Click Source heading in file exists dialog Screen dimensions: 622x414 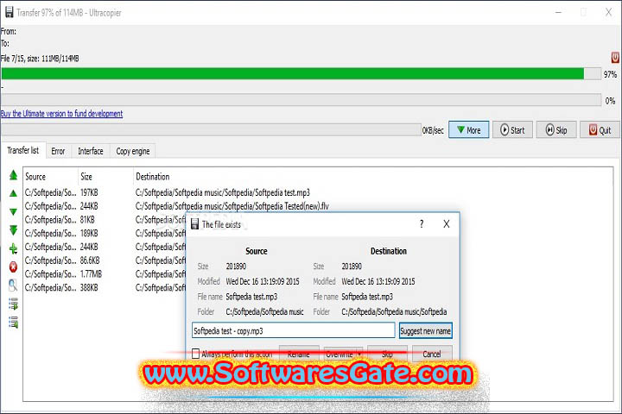(x=257, y=251)
